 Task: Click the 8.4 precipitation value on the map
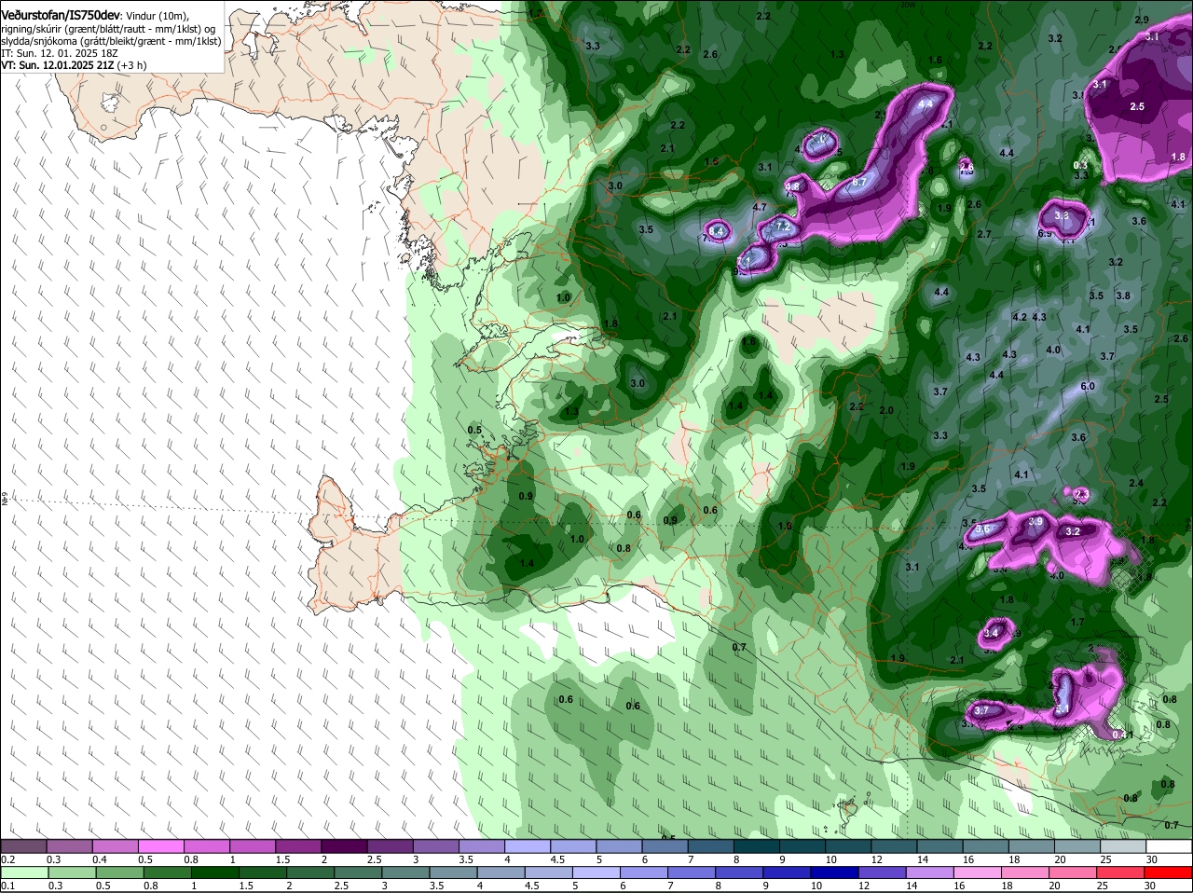tap(716, 230)
